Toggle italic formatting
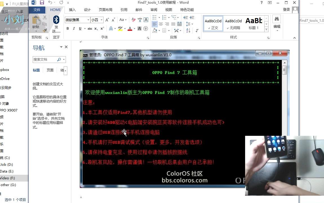This screenshot has height=203, width=324. pyautogui.click(x=74, y=29)
